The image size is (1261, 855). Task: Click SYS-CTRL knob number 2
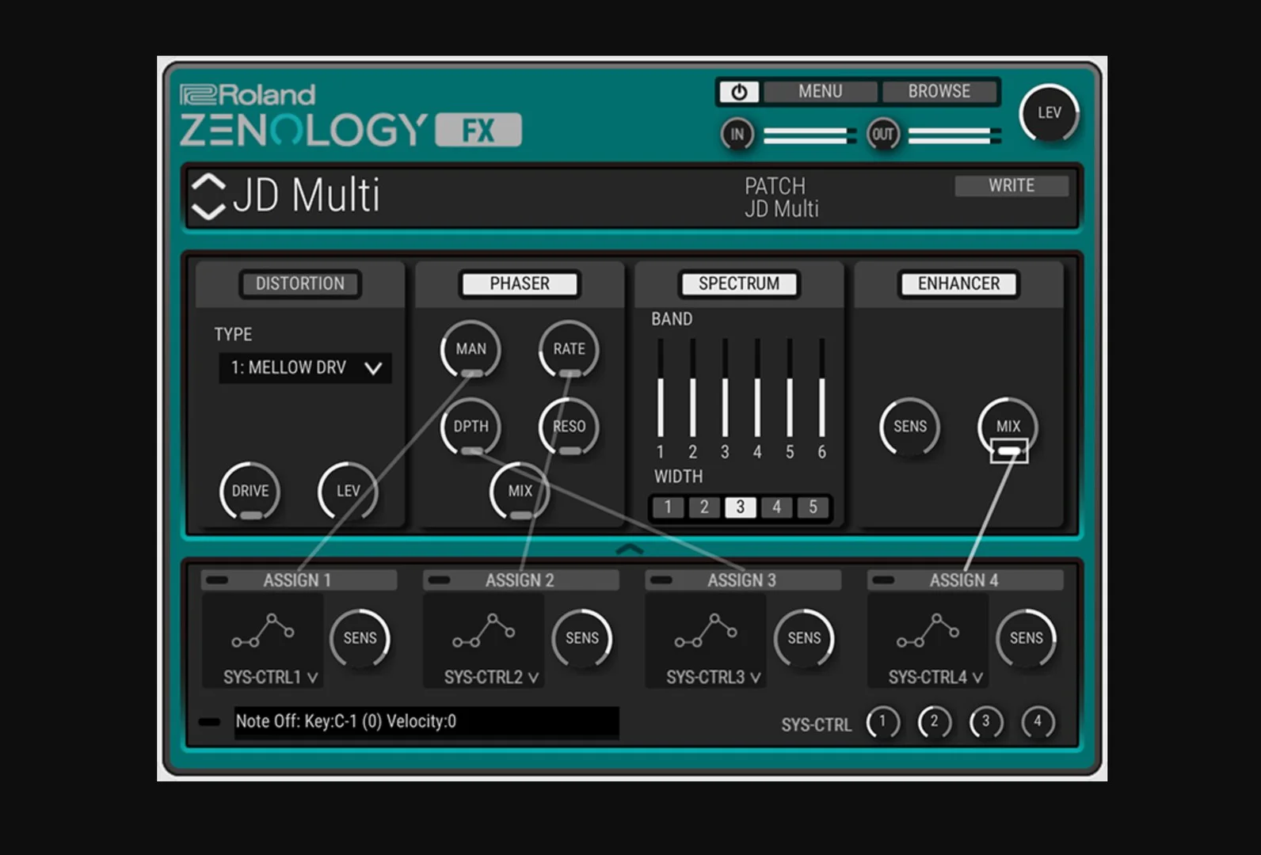tap(934, 722)
